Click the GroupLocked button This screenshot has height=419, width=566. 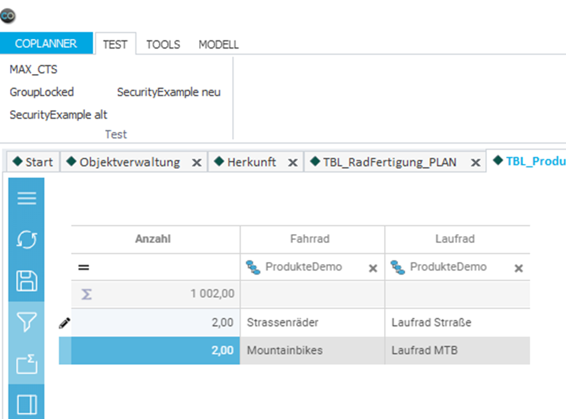coord(41,92)
